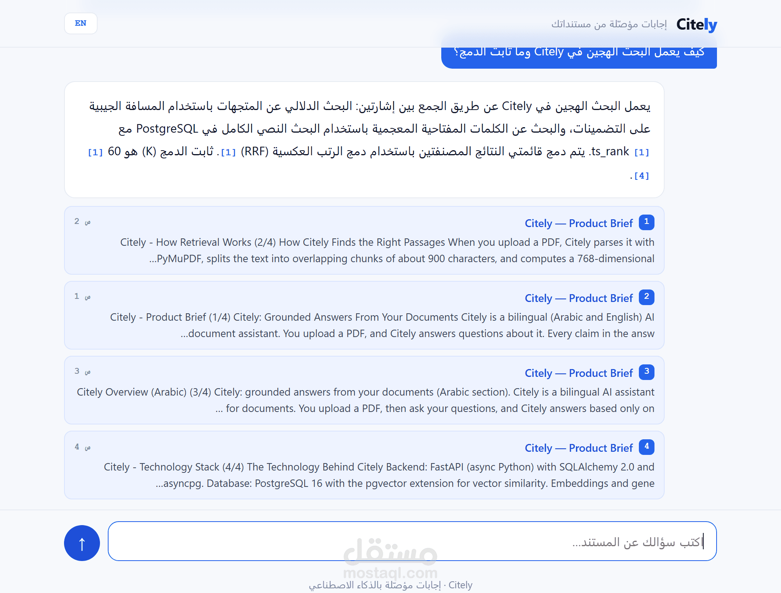This screenshot has width=781, height=593.
Task: Select the Technology Stack (4/4) snippet
Action: tap(379, 475)
